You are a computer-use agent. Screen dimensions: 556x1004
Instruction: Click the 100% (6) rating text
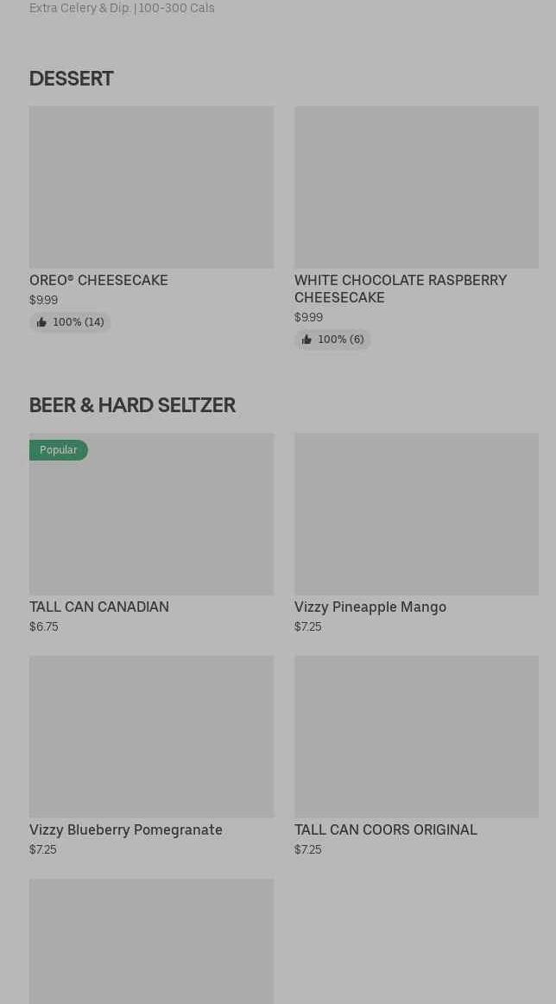(341, 340)
